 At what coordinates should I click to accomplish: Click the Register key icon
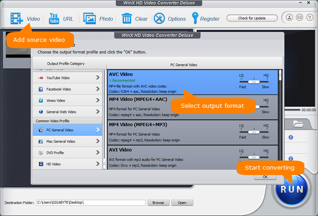click(x=195, y=18)
